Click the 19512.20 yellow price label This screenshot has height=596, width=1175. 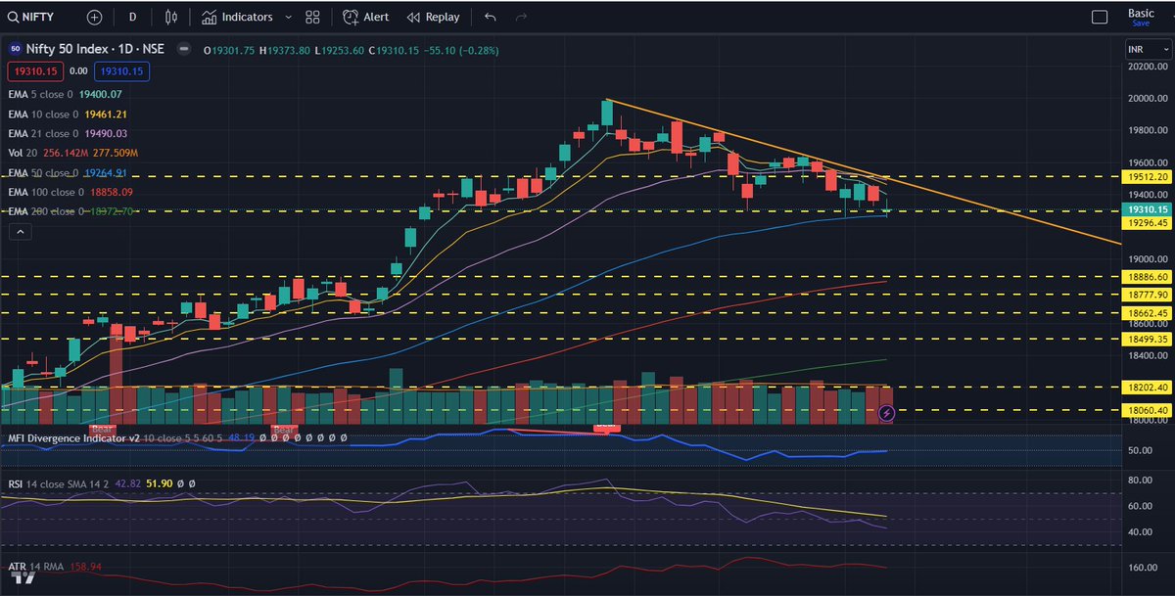coord(1149,177)
